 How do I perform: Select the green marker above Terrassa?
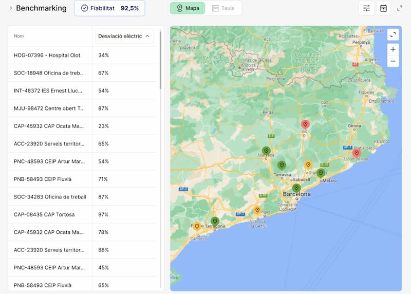(x=282, y=166)
